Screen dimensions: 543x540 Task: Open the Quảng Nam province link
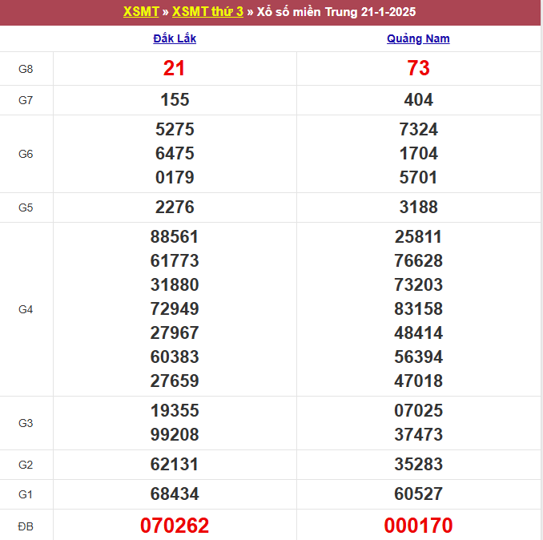click(418, 38)
